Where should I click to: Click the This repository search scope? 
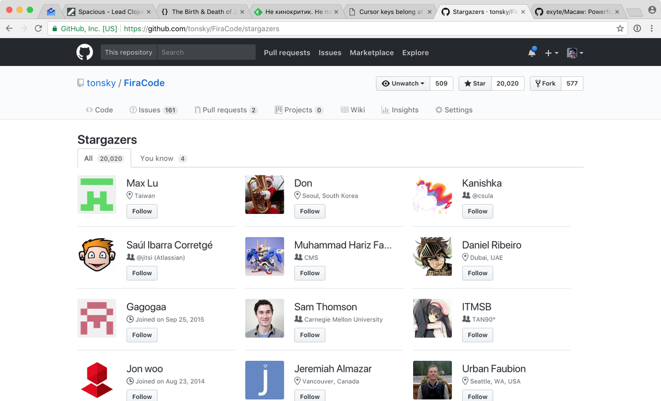coord(128,52)
